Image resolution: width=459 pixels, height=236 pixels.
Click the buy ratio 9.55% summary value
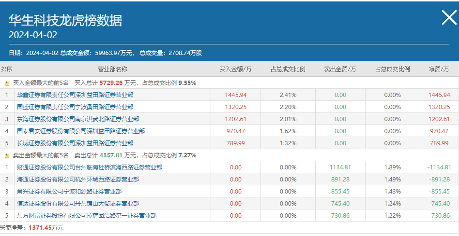187,83
